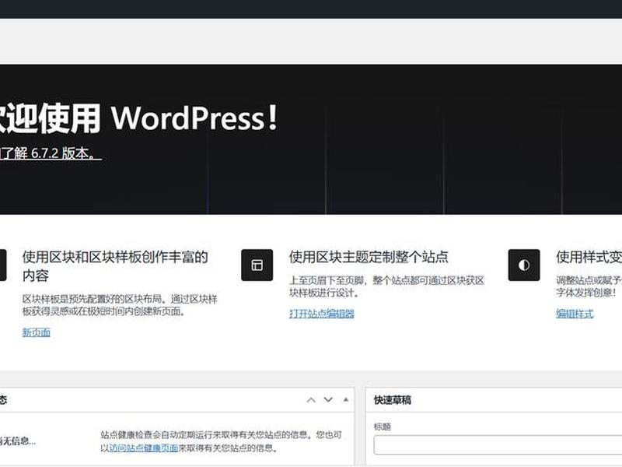Click the 使用区块主题定制整个站点 heading
This screenshot has height=467, width=622.
[x=369, y=257]
